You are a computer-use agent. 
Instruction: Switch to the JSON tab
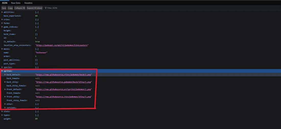5,3
